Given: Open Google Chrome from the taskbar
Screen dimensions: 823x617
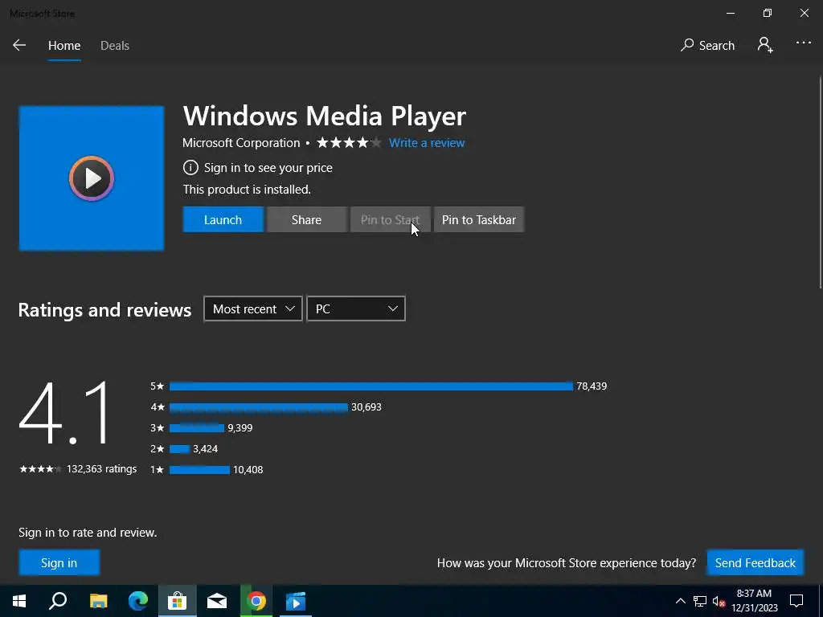Looking at the screenshot, I should click(256, 601).
